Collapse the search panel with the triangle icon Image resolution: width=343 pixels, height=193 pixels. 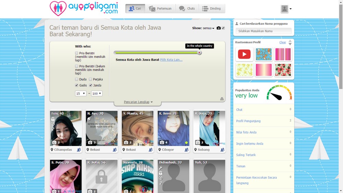(x=222, y=99)
